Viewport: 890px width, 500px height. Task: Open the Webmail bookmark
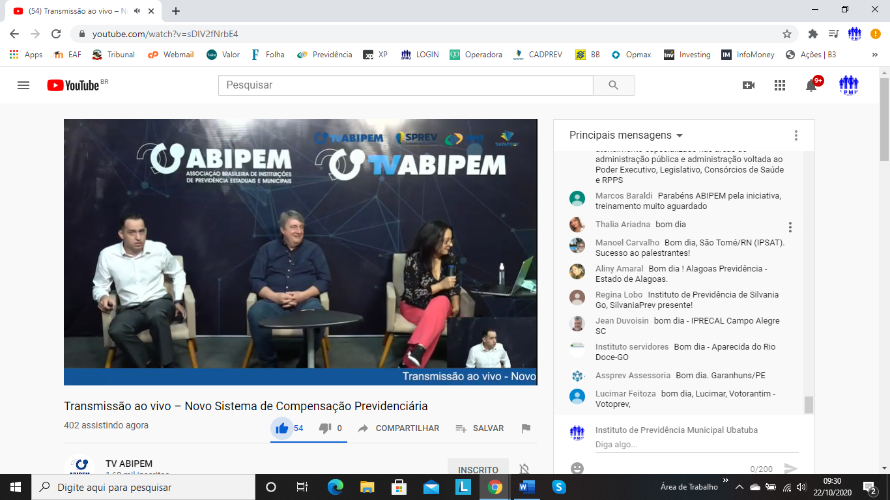tap(171, 55)
